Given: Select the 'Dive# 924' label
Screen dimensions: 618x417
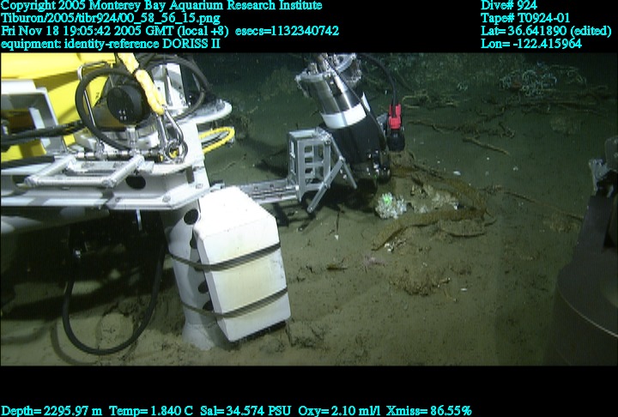Looking at the screenshot, I should pos(508,5).
